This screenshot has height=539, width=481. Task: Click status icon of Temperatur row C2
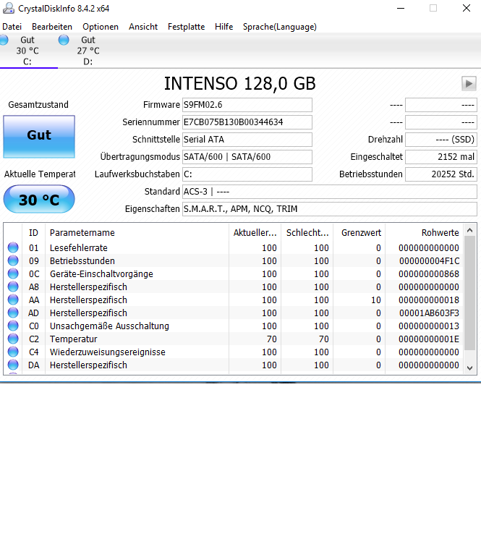pos(13,339)
